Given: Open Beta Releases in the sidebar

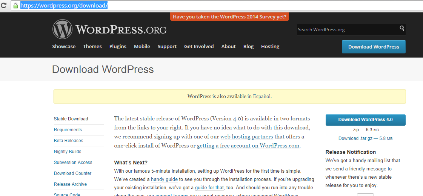Looking at the screenshot, I should [69, 141].
